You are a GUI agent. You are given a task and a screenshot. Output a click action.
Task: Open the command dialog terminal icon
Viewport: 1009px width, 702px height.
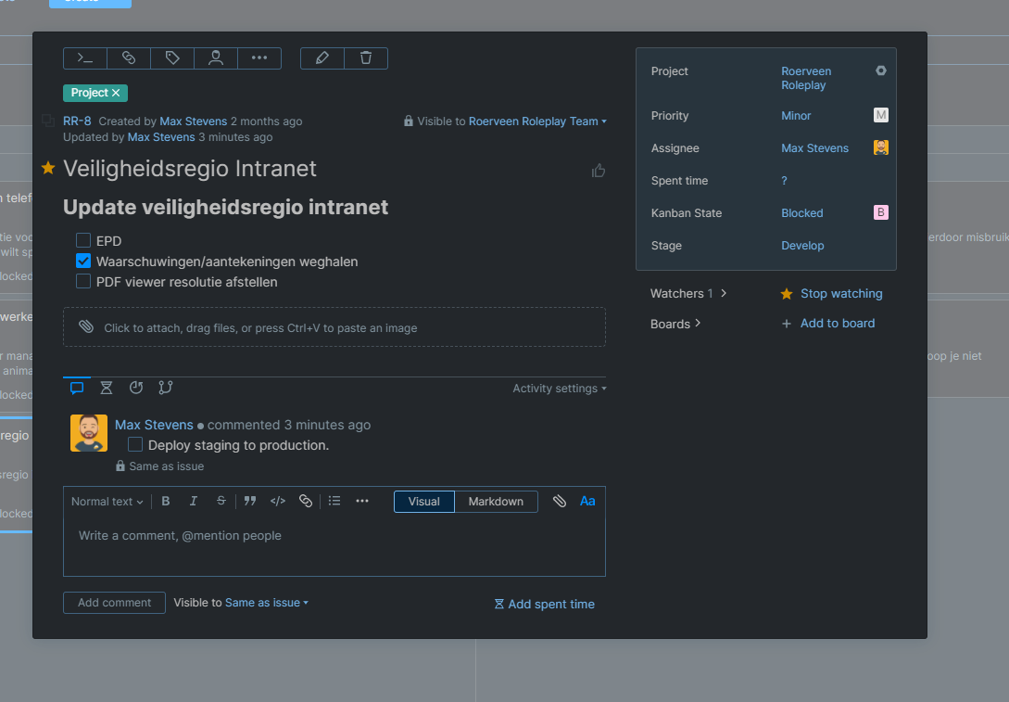tap(85, 58)
